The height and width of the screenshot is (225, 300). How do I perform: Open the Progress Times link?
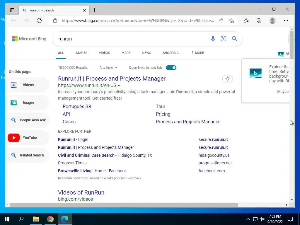click(x=72, y=163)
